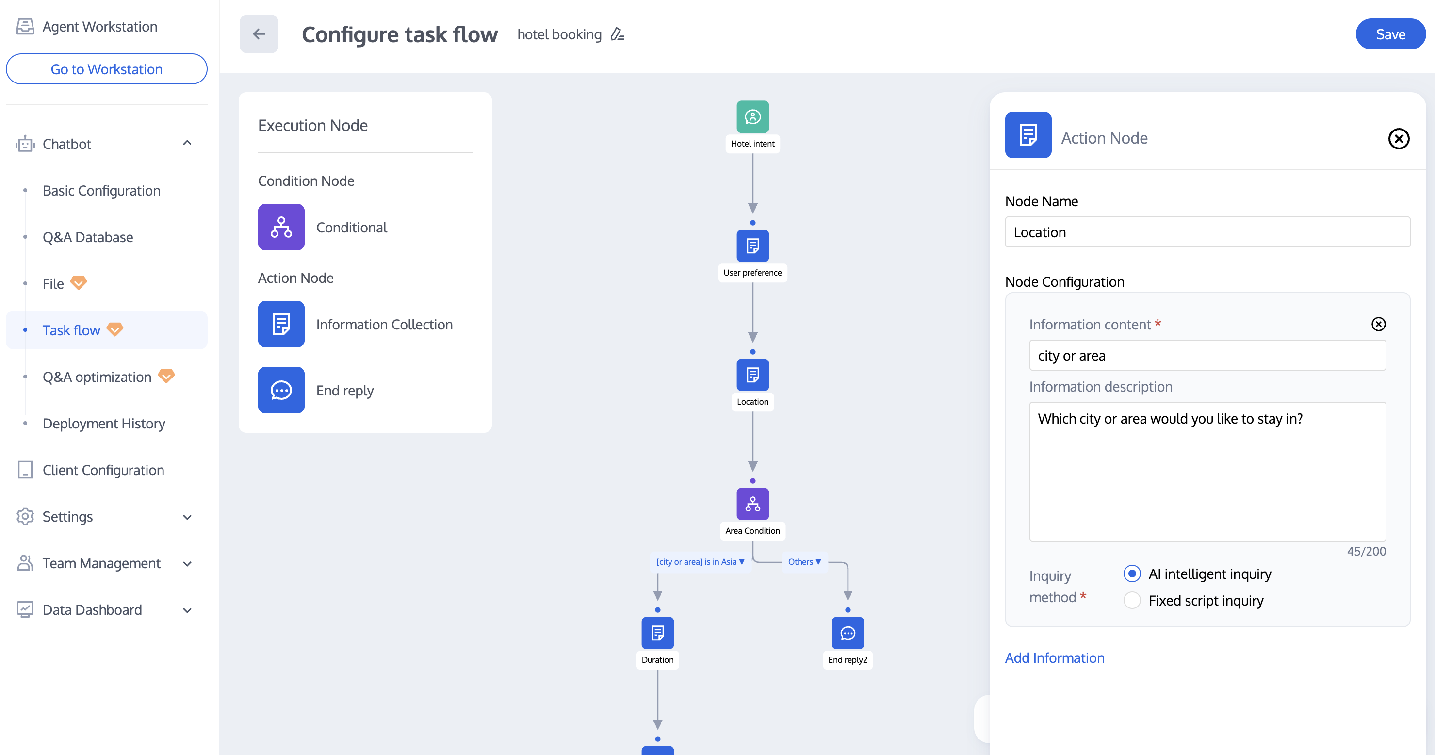The image size is (1435, 755).
Task: Open the '[city or area] is in Asia' dropdown
Action: (700, 562)
